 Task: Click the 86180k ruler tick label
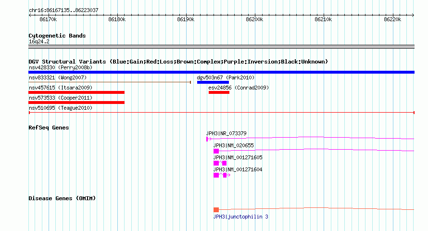(117, 19)
